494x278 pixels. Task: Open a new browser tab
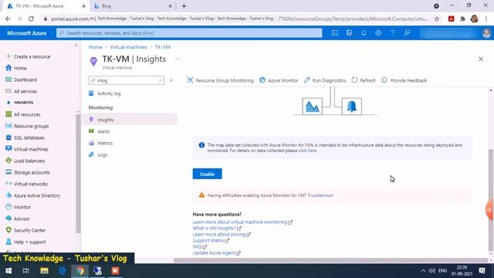pyautogui.click(x=184, y=6)
